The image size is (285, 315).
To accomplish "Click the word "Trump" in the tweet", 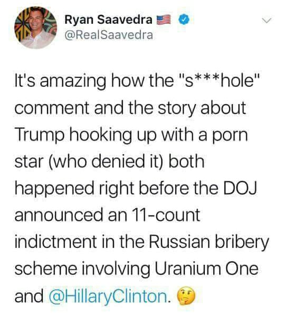I will (39, 136).
